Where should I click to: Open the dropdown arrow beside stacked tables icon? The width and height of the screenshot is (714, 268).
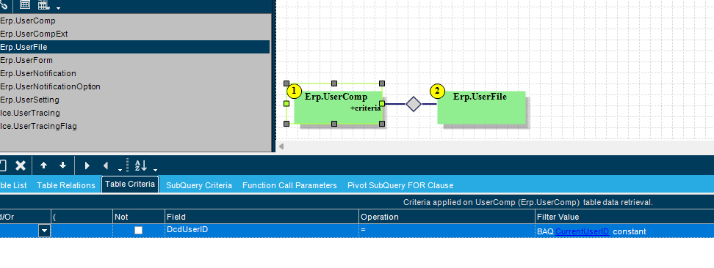coord(58,8)
